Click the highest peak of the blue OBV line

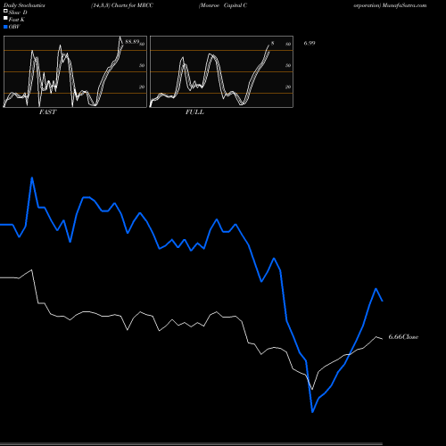click(32, 178)
